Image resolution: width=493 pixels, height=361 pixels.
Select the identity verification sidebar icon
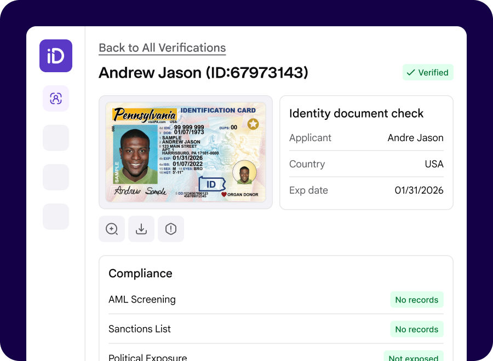tap(55, 98)
